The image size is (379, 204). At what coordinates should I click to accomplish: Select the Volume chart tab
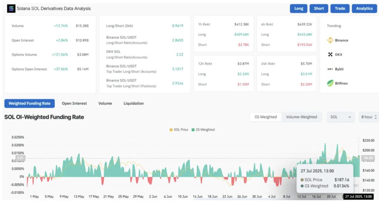click(105, 103)
